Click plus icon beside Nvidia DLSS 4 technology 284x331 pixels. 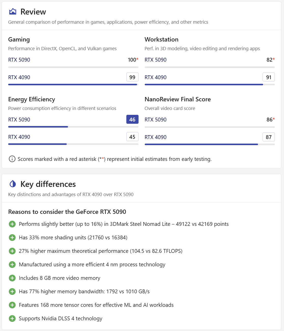tap(12, 319)
